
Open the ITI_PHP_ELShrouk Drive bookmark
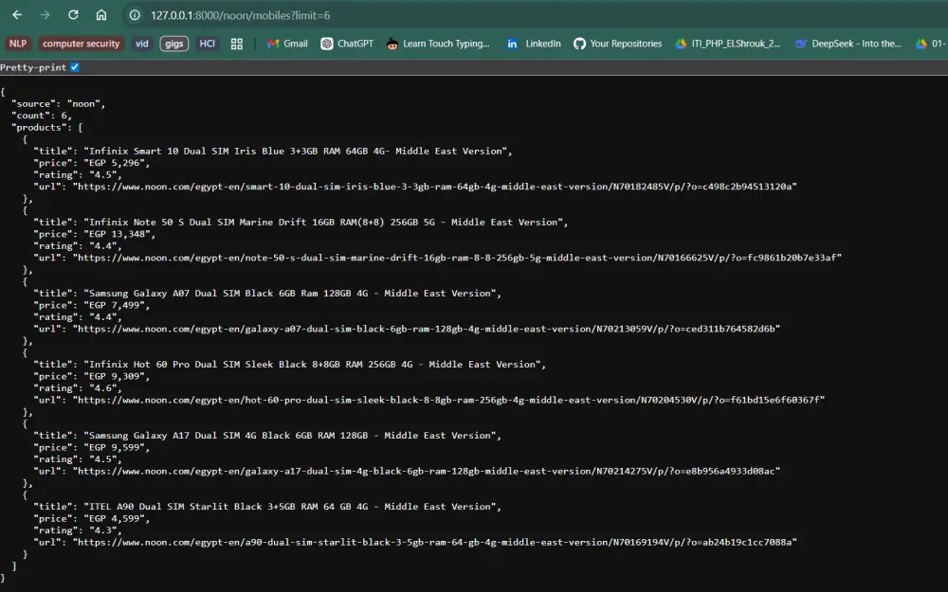click(x=728, y=44)
